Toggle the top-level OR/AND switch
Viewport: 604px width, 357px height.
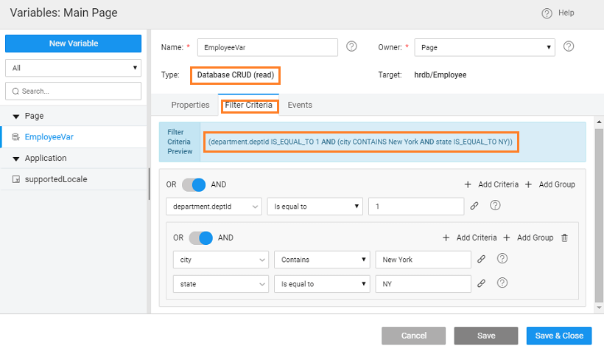coord(194,184)
